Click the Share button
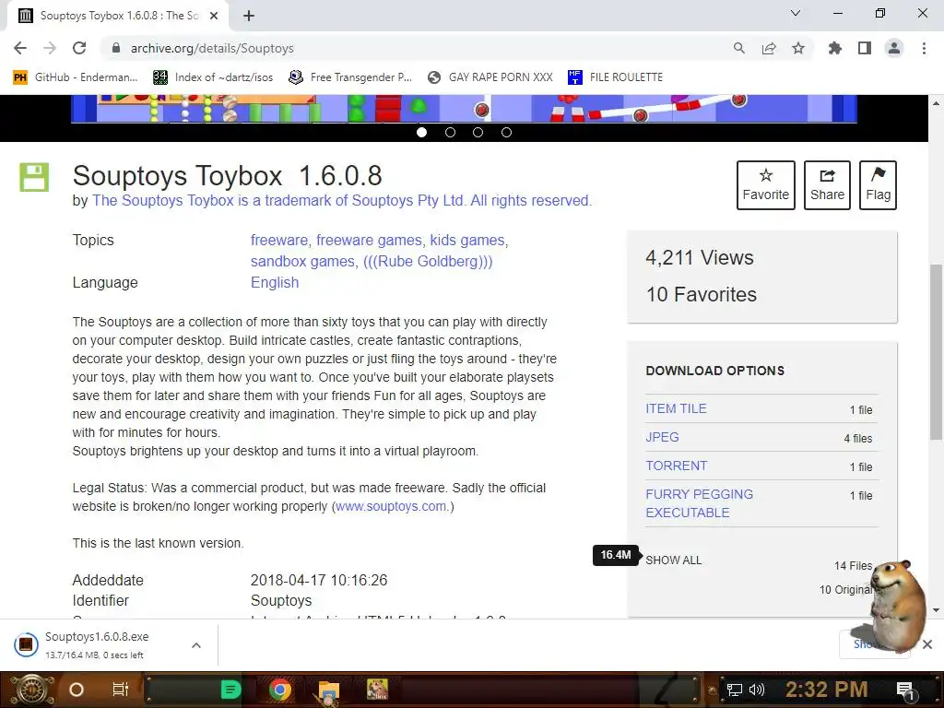The height and width of the screenshot is (708, 944). click(x=827, y=184)
